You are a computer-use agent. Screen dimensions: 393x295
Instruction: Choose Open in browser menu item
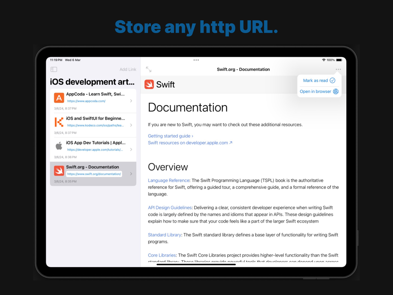click(319, 92)
